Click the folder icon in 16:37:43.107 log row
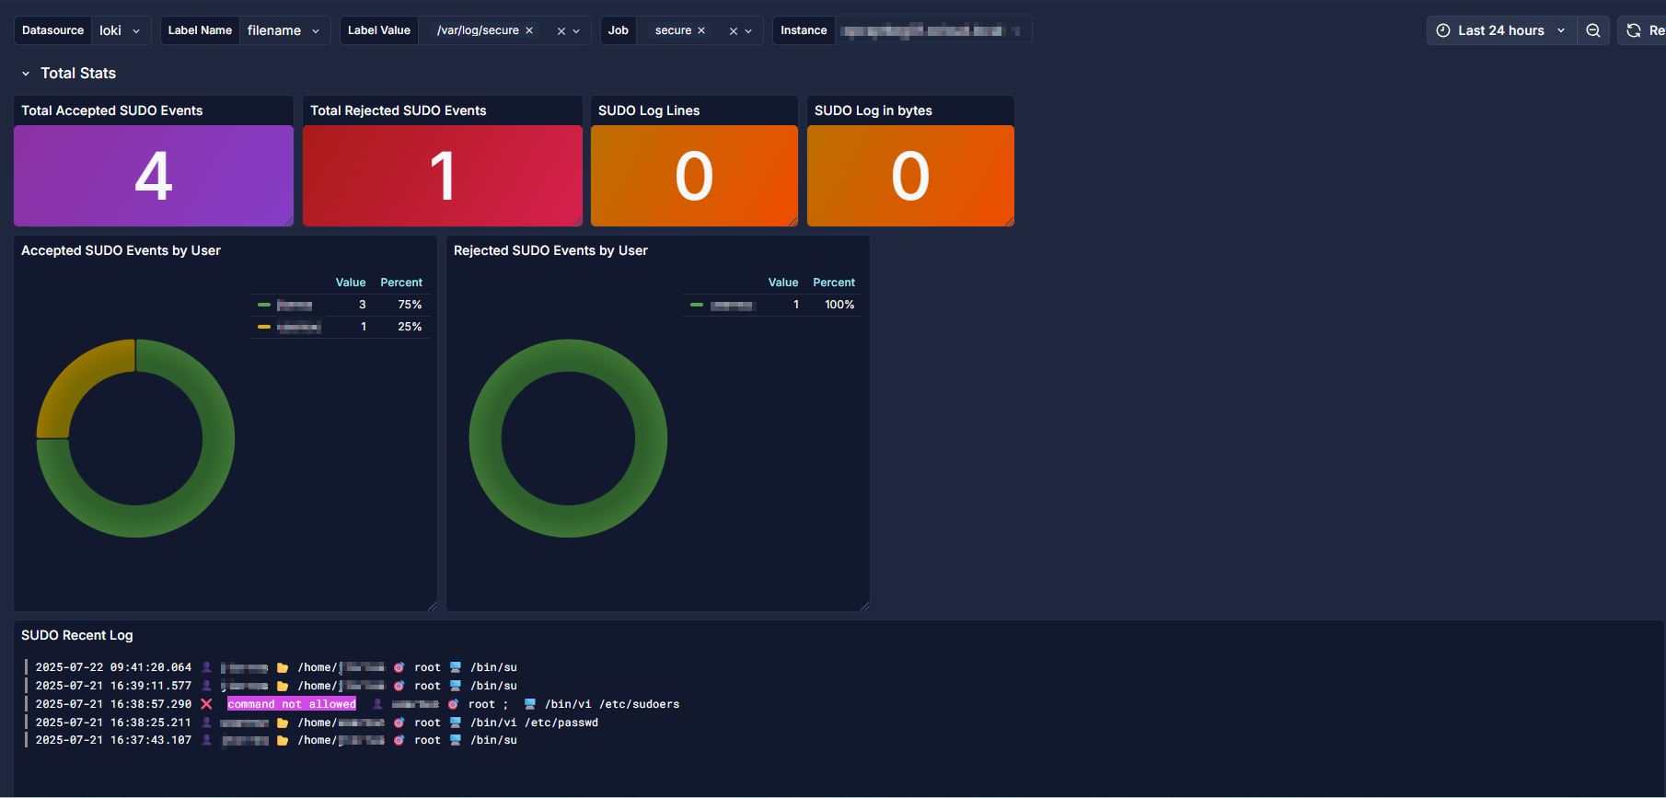 click(283, 740)
